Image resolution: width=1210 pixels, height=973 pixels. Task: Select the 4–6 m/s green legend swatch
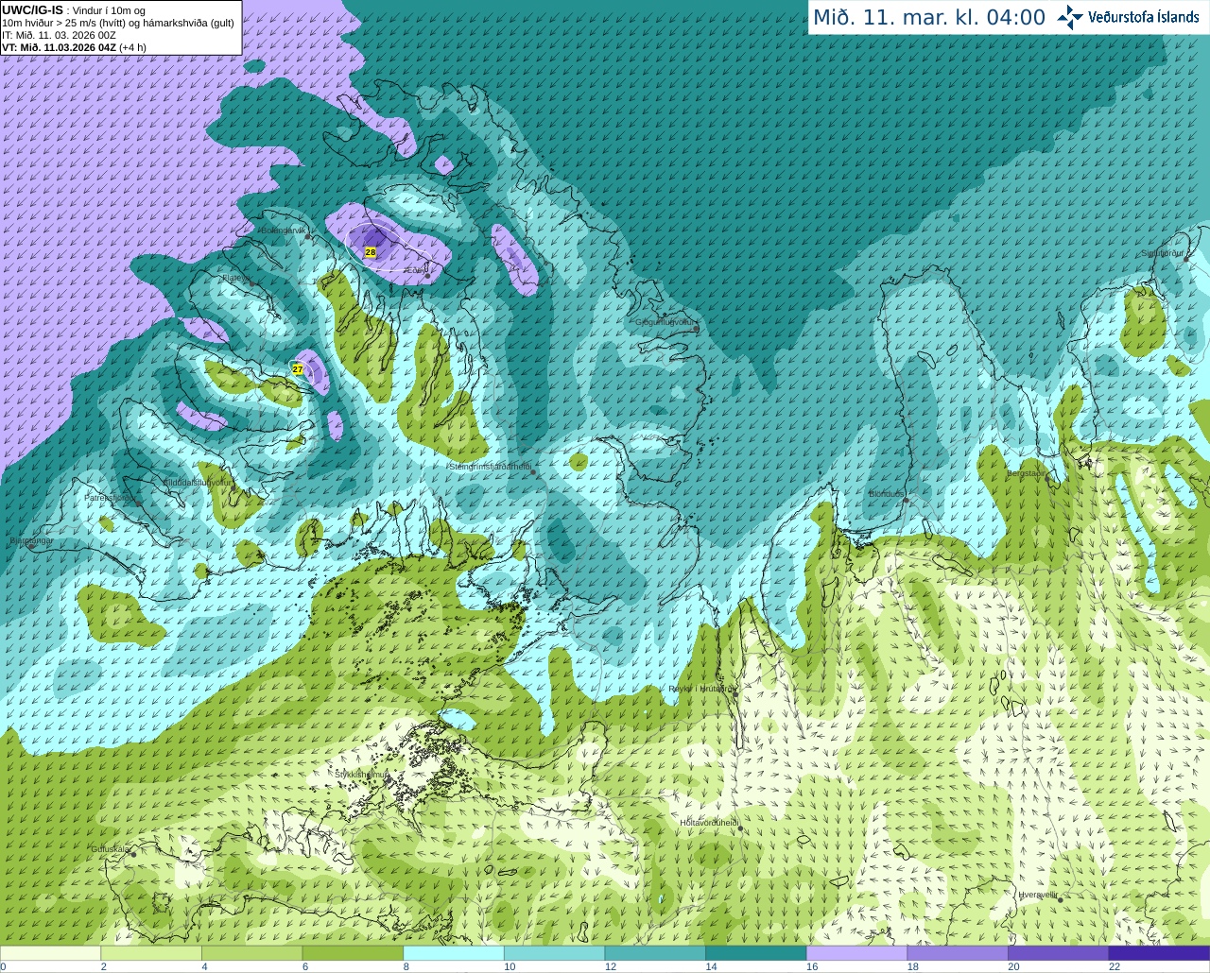(x=251, y=953)
